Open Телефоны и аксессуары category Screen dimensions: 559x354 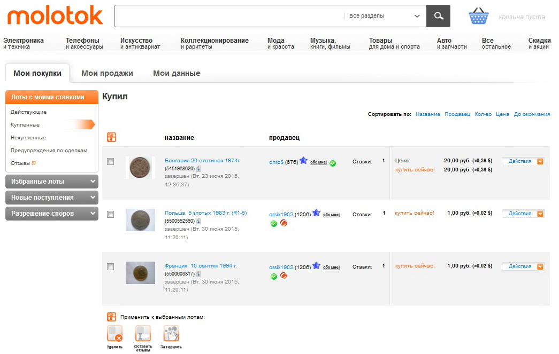84,43
